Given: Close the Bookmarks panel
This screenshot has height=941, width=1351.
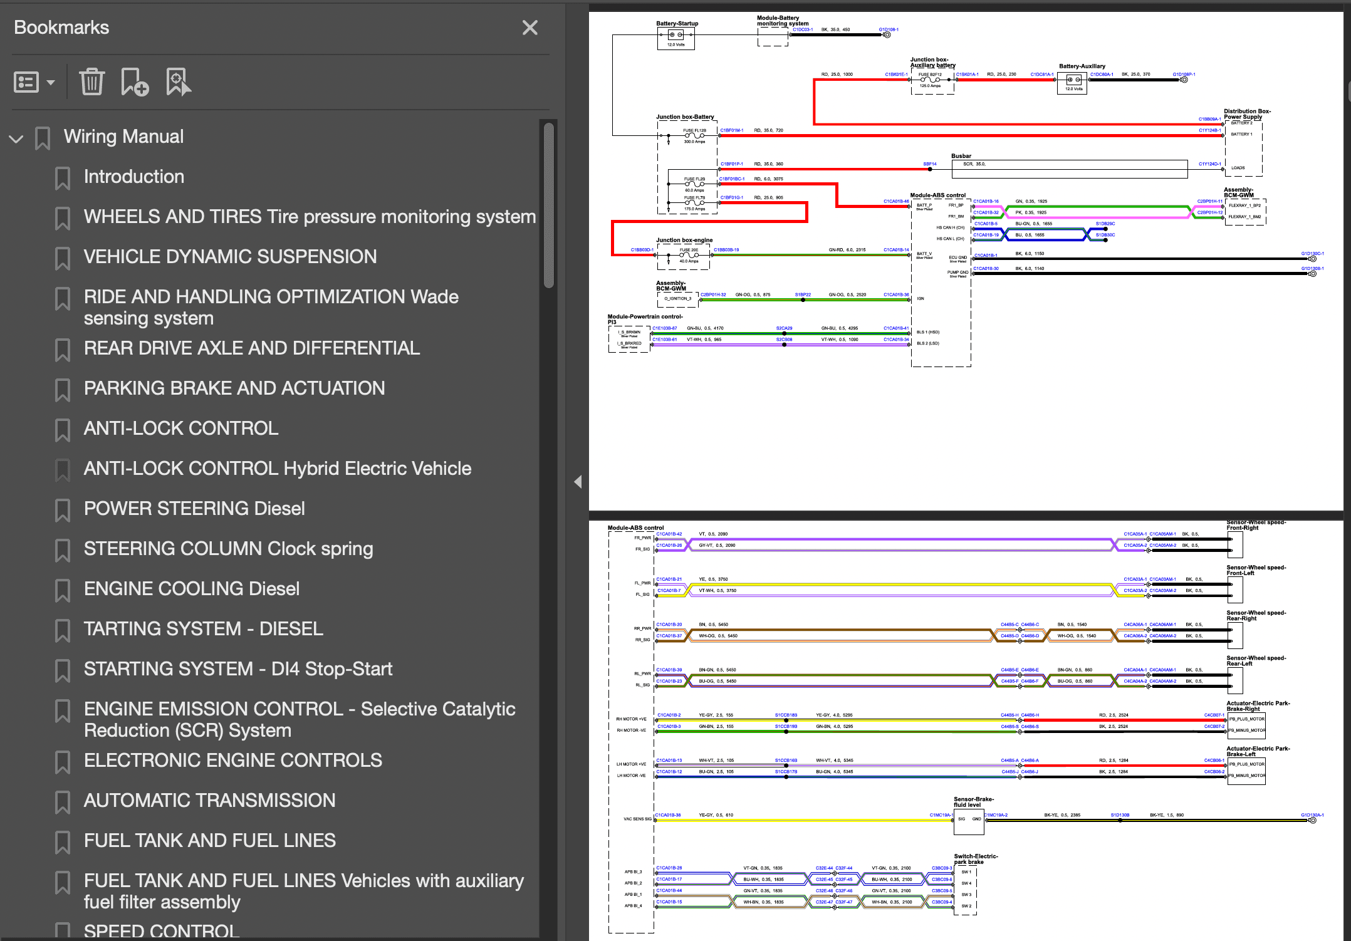Looking at the screenshot, I should pyautogui.click(x=529, y=28).
